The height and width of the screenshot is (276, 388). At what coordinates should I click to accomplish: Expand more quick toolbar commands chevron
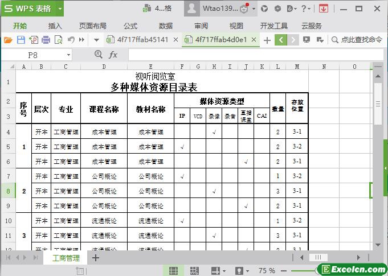click(x=81, y=39)
